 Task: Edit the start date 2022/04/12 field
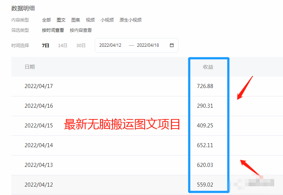coord(110,45)
